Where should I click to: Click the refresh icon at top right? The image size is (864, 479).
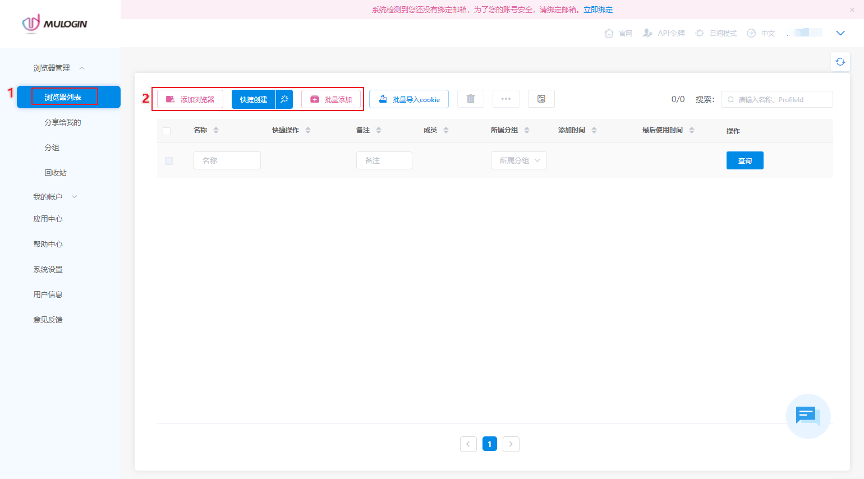tap(840, 62)
